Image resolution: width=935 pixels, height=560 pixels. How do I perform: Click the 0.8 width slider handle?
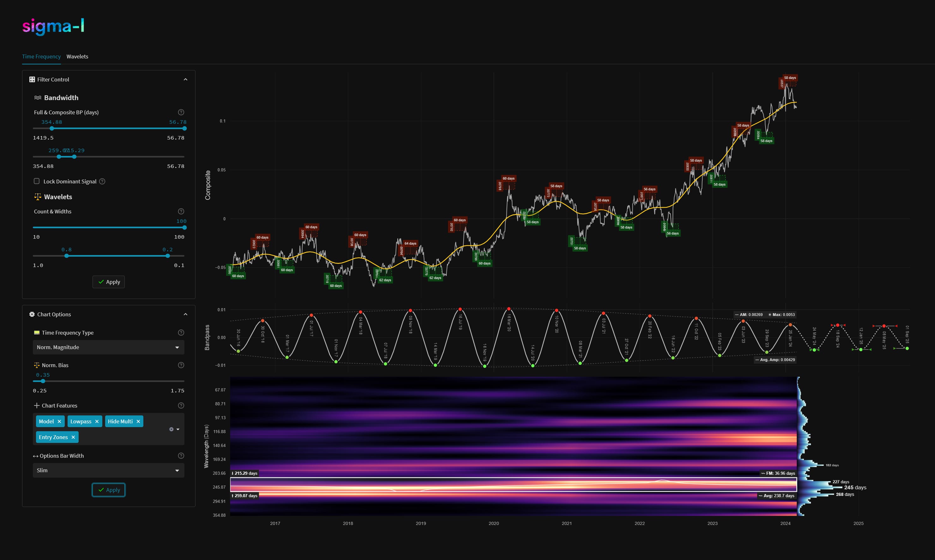pyautogui.click(x=66, y=256)
